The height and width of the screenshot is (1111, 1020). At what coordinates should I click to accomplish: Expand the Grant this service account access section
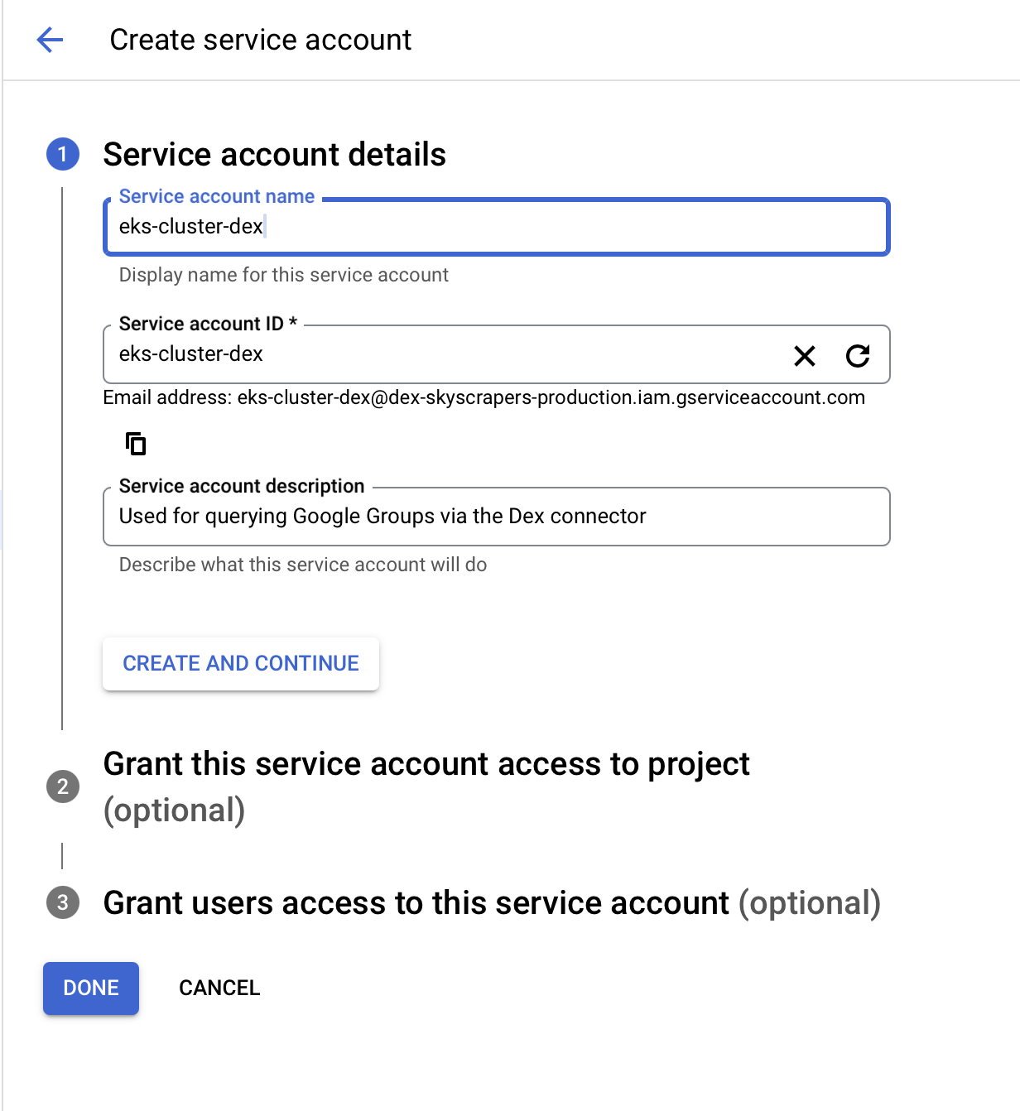point(426,764)
